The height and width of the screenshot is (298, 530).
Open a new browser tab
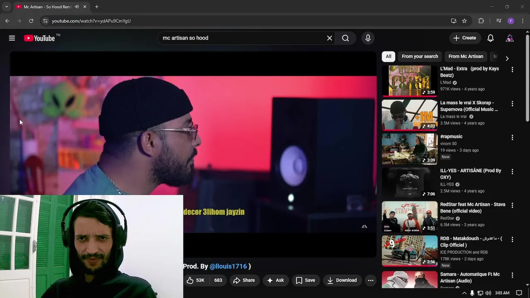[96, 7]
